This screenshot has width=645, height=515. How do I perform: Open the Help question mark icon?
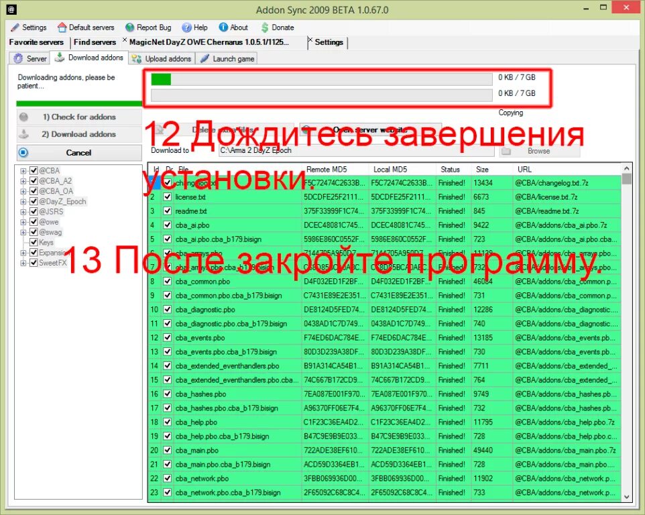187,27
